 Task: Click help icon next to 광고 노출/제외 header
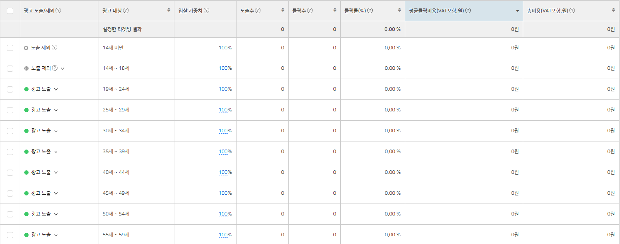tap(58, 10)
